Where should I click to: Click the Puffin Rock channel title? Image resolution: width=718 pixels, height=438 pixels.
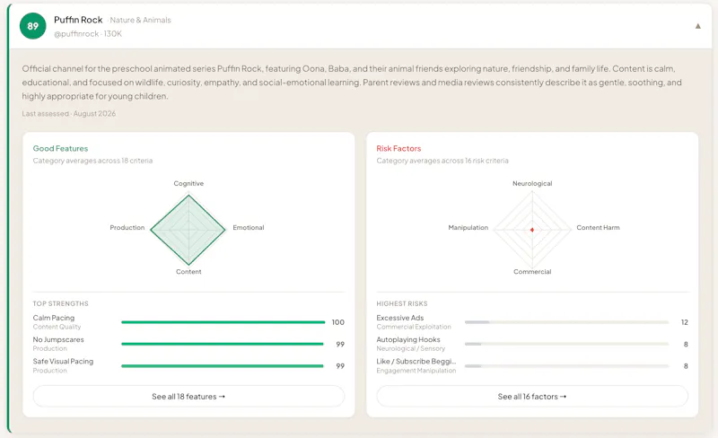78,20
